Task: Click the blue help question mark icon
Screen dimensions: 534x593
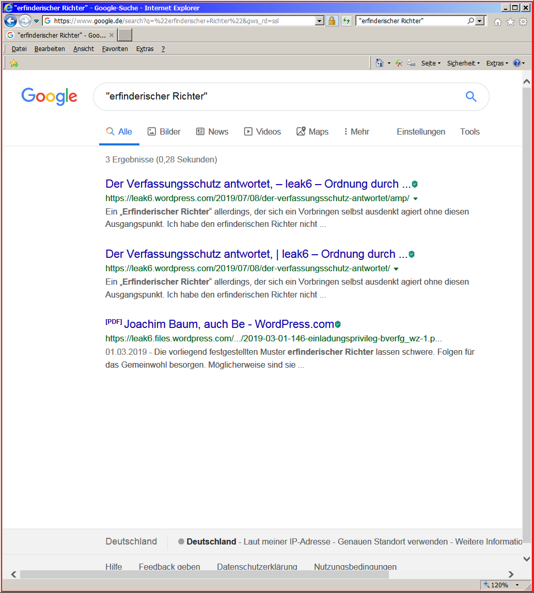Action: click(x=516, y=63)
